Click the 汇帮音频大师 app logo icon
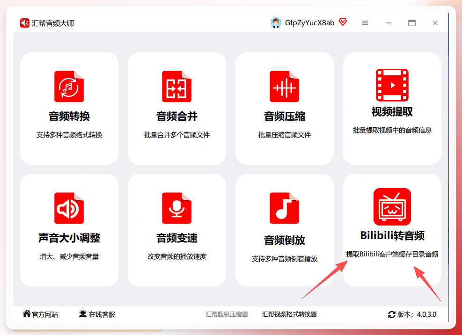This screenshot has height=335, width=462. point(25,23)
